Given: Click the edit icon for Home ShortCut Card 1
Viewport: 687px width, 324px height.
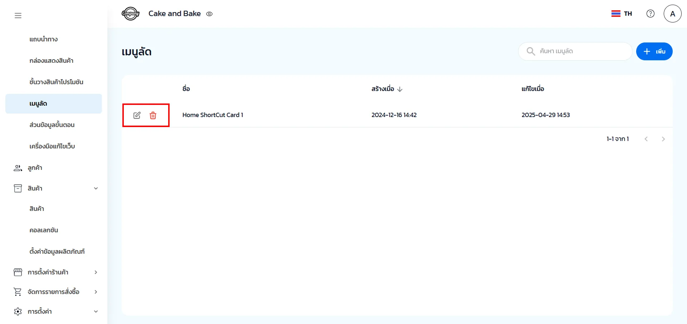Looking at the screenshot, I should (137, 115).
